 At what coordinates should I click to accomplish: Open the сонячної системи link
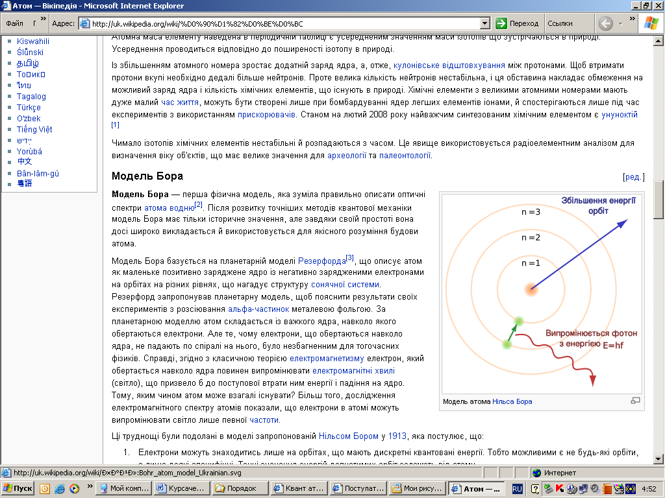pos(345,285)
